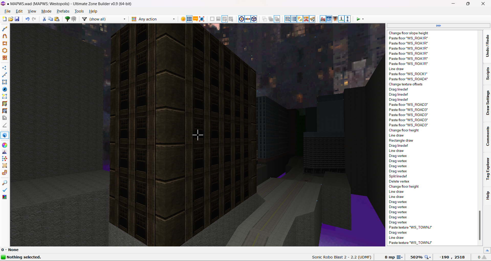Select the Draw Rectangle tool
Screen dimensions: 491x261
[5, 43]
